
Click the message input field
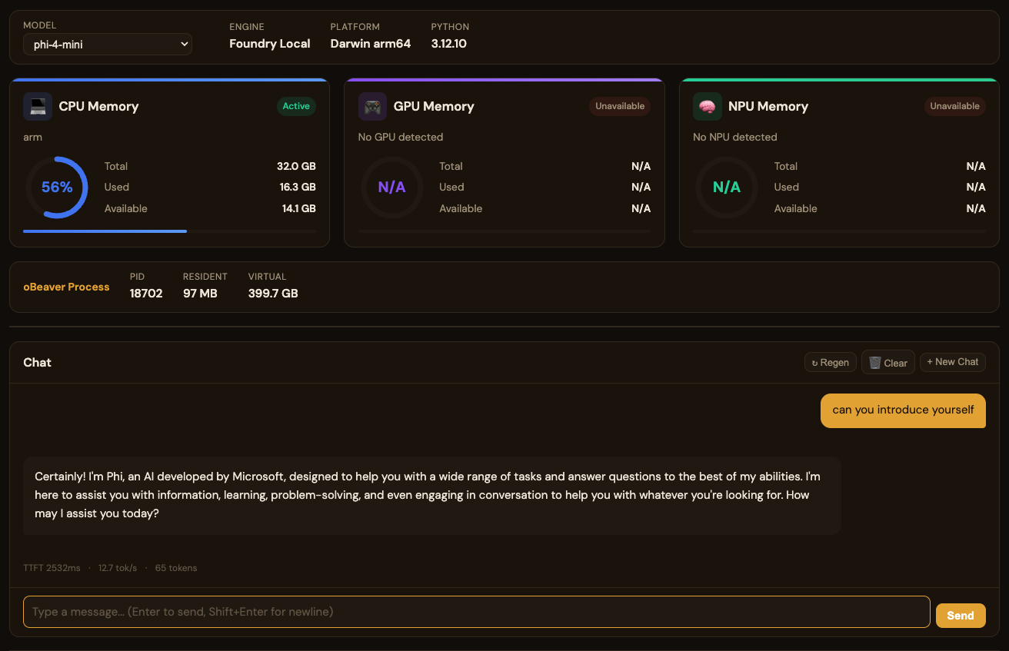(477, 612)
